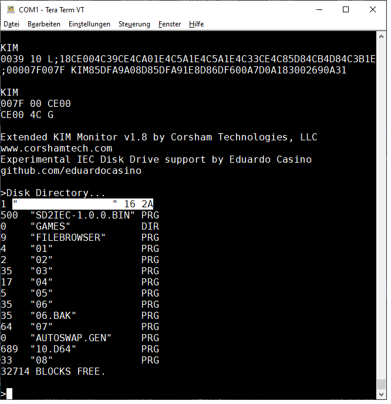391x404 pixels.
Task: Maximize the Tera Term window
Action: [346, 9]
